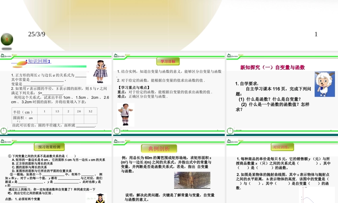Click the 预习效果检测 green button

(49, 147)
